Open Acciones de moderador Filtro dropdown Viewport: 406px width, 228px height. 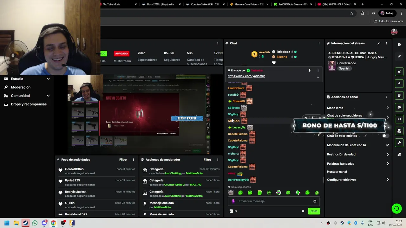pyautogui.click(x=207, y=160)
